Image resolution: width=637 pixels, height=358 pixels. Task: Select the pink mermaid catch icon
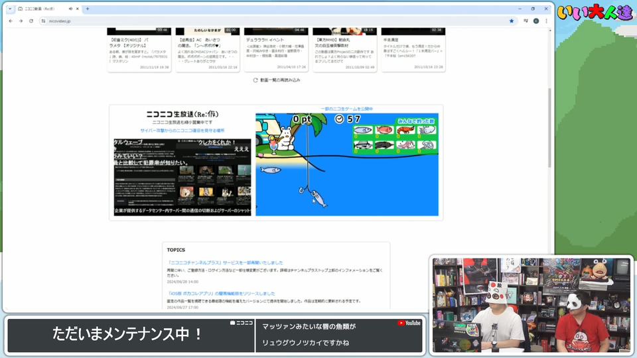point(405,145)
